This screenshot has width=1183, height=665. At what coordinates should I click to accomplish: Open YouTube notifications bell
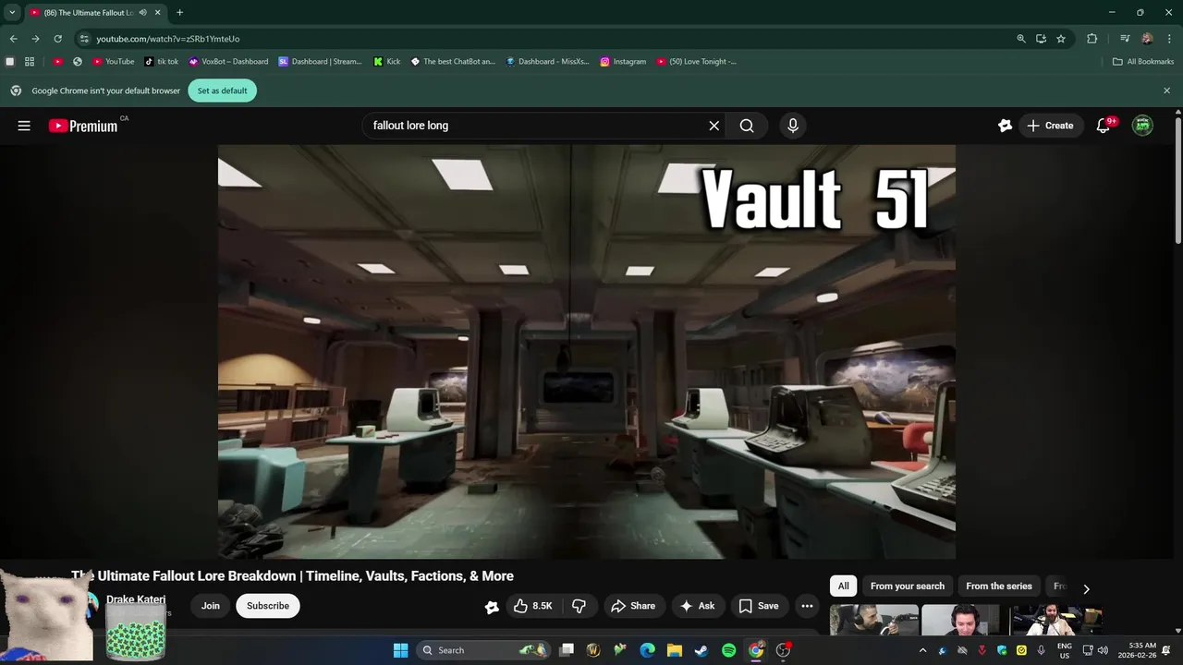tap(1103, 126)
